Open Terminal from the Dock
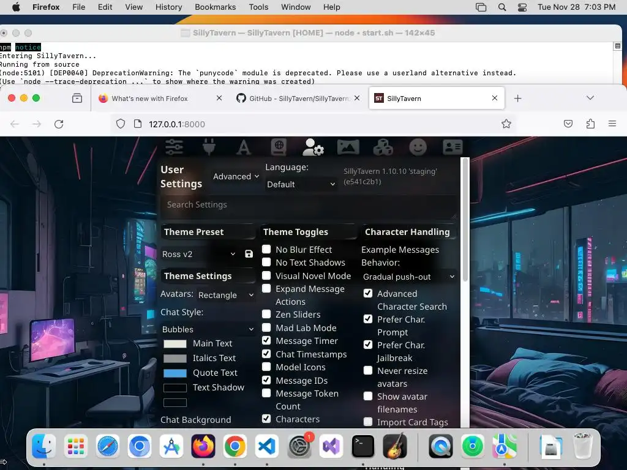This screenshot has width=627, height=470. pos(362,446)
